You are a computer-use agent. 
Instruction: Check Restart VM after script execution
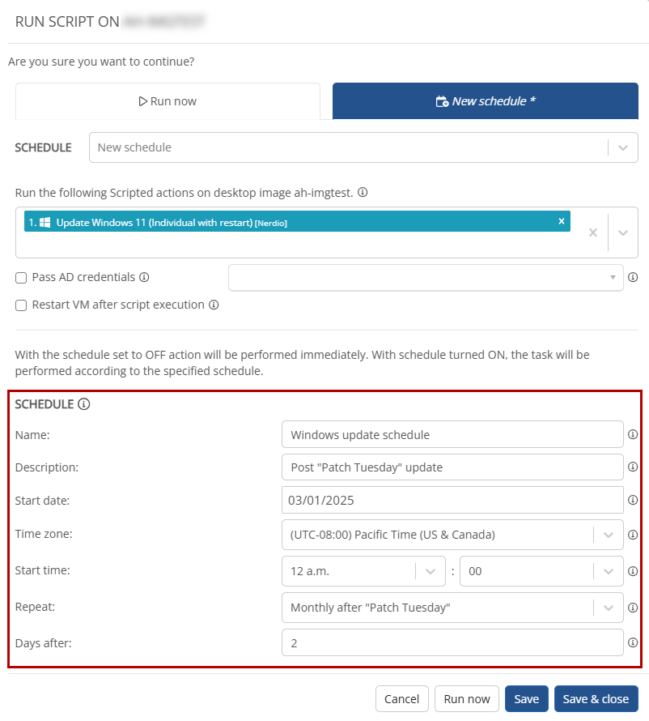click(20, 305)
